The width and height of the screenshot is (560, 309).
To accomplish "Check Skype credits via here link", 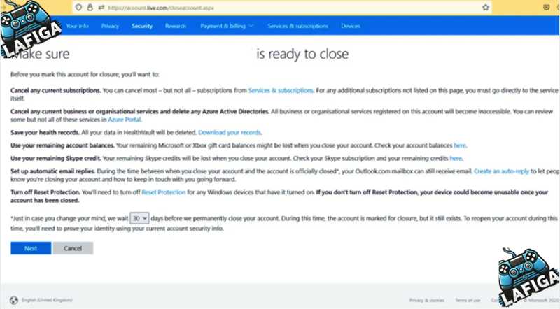I will (456, 158).
